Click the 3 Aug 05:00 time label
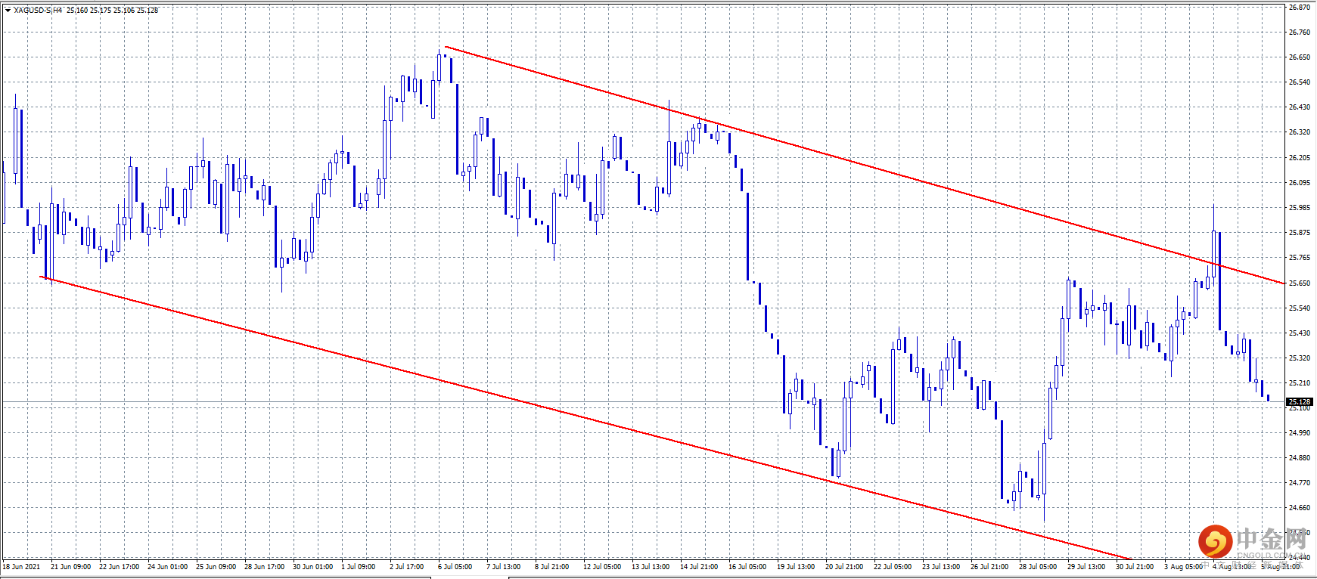The width and height of the screenshot is (1317, 579). 1183,567
